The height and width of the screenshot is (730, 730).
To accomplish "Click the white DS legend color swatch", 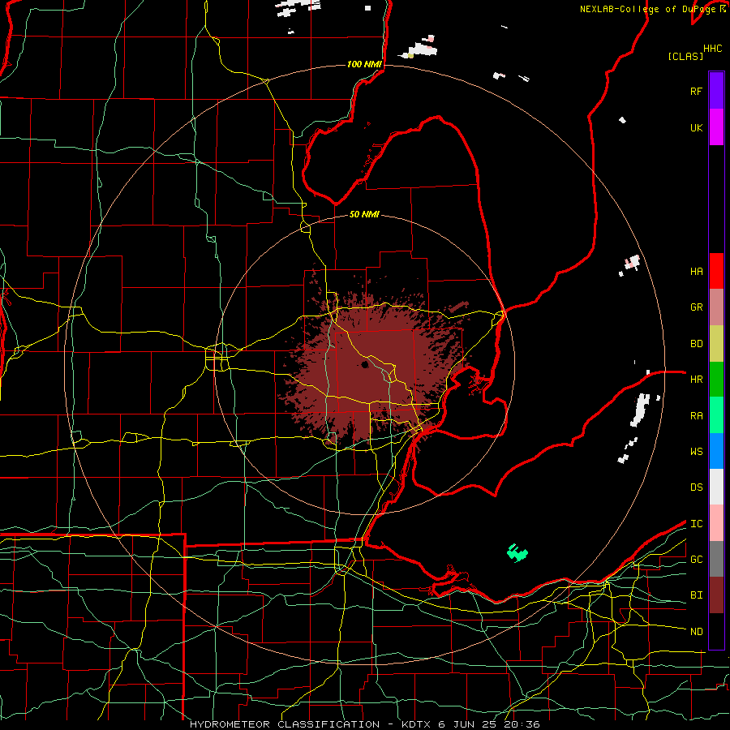I will 716,487.
